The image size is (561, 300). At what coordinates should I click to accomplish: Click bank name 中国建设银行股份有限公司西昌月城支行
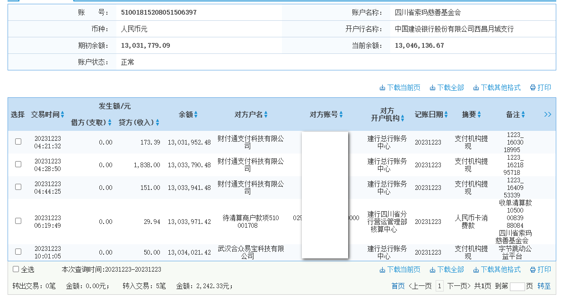tap(454, 29)
